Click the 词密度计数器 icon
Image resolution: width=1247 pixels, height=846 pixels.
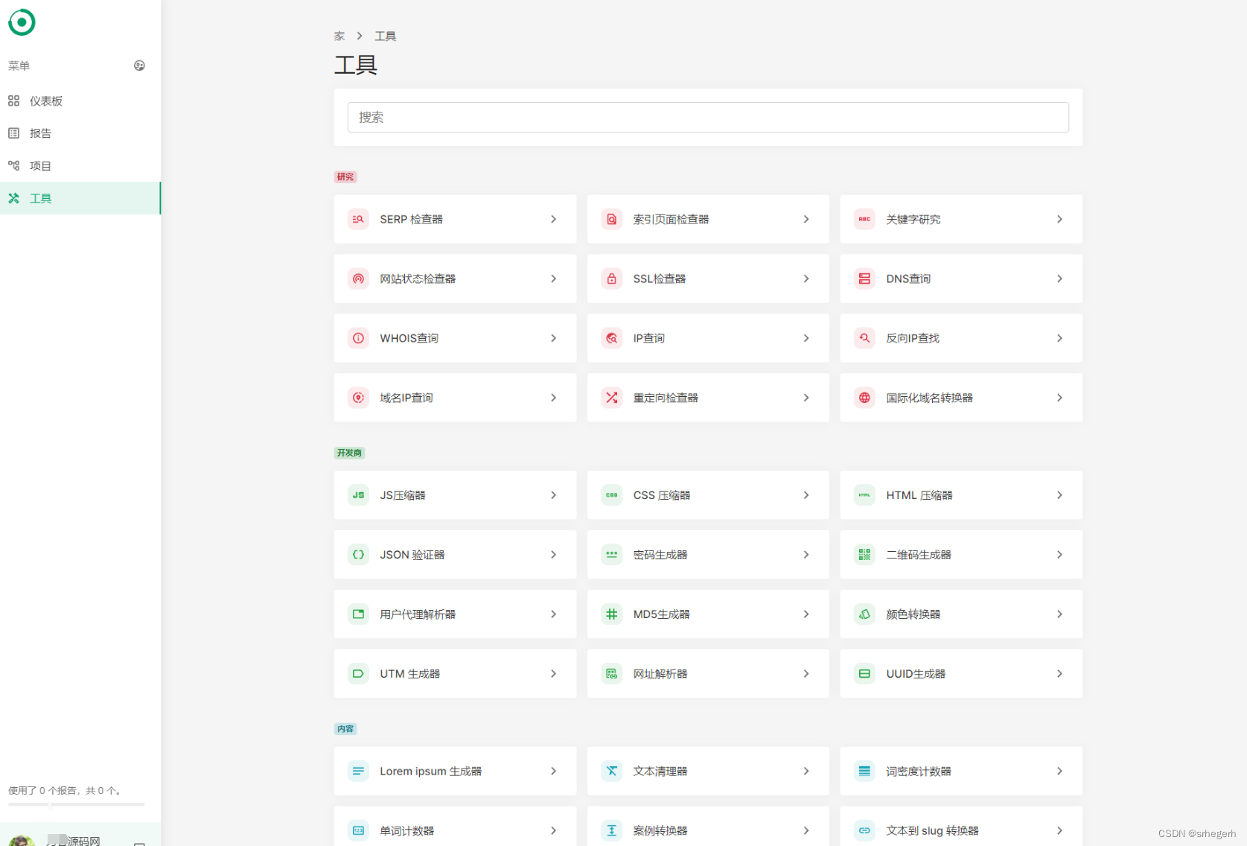(x=864, y=772)
